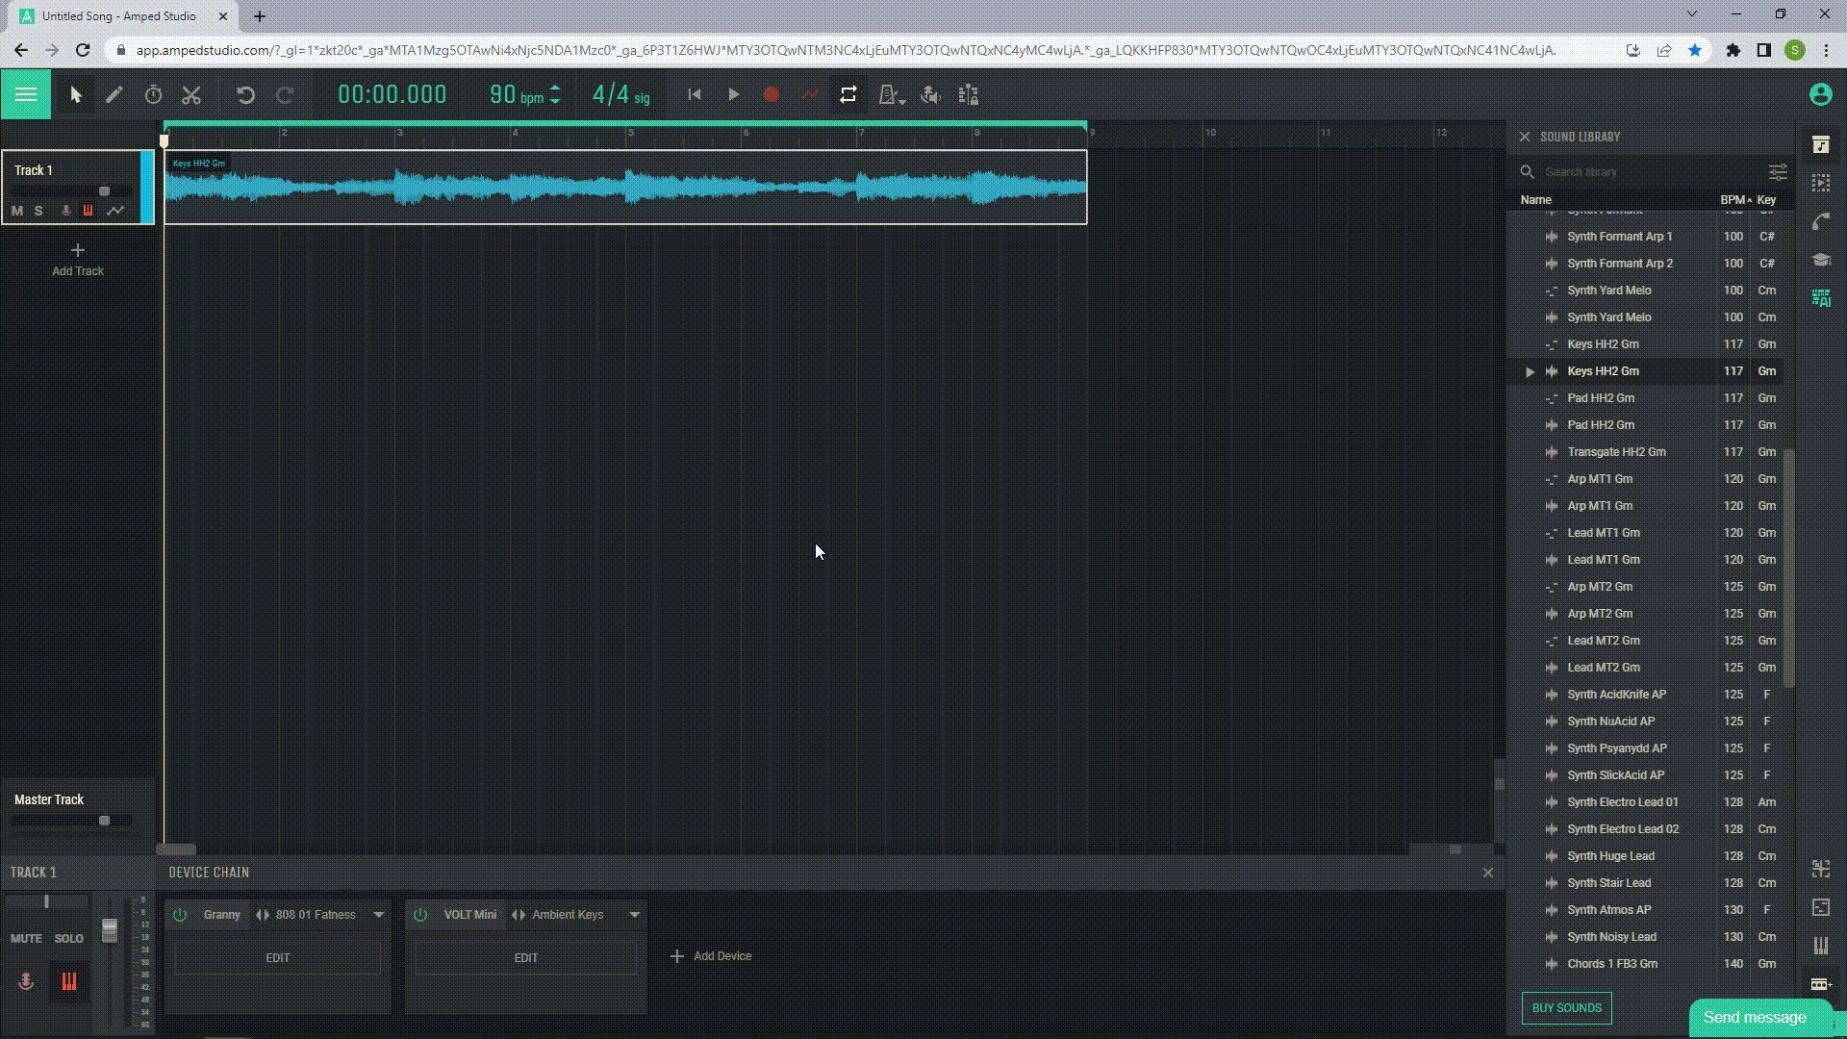Adjust the Master Track volume slider
This screenshot has height=1039, width=1847.
(104, 821)
